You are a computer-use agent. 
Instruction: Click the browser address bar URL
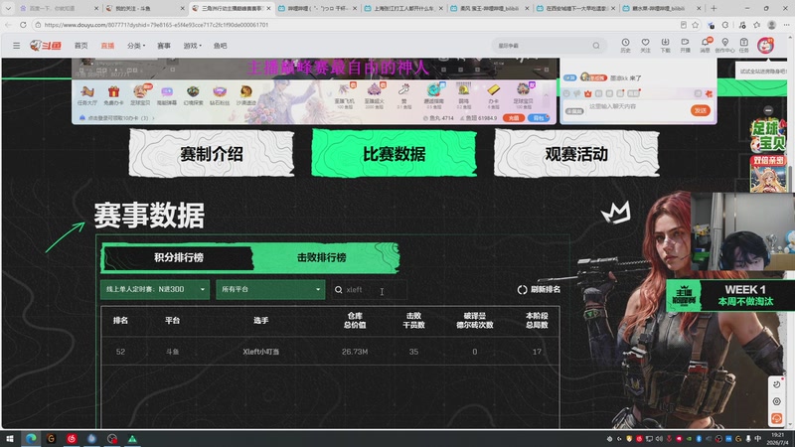[x=156, y=25]
